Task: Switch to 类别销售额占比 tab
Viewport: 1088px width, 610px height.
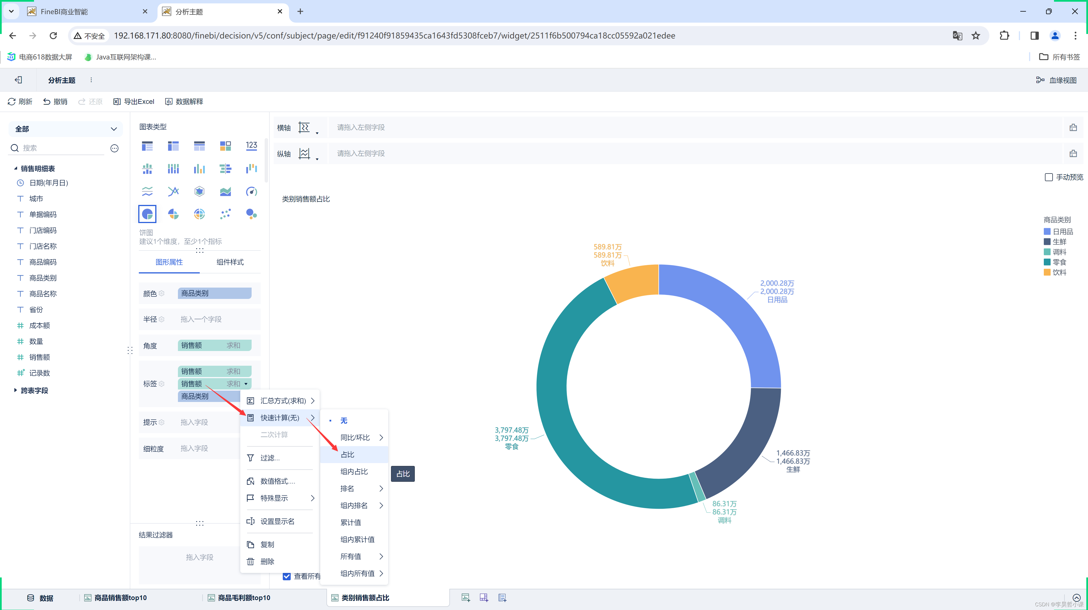Action: point(365,597)
